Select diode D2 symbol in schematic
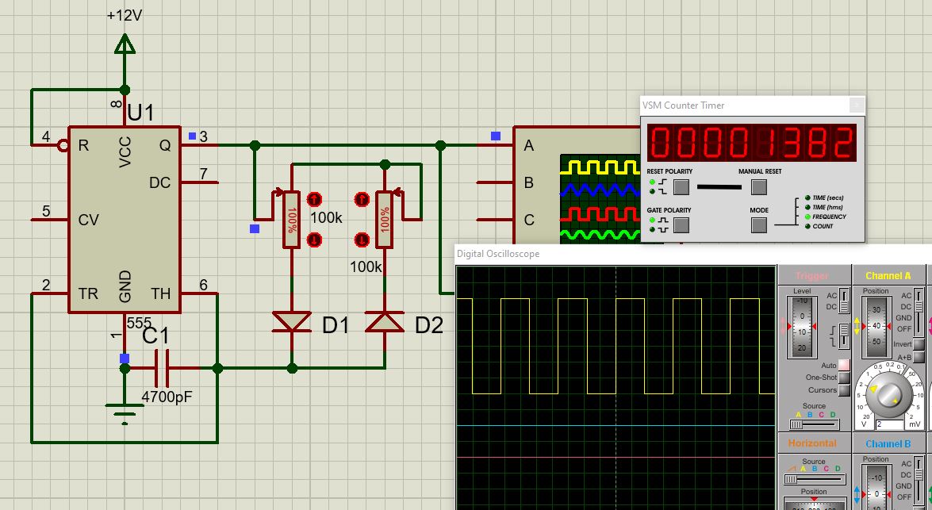 385,322
